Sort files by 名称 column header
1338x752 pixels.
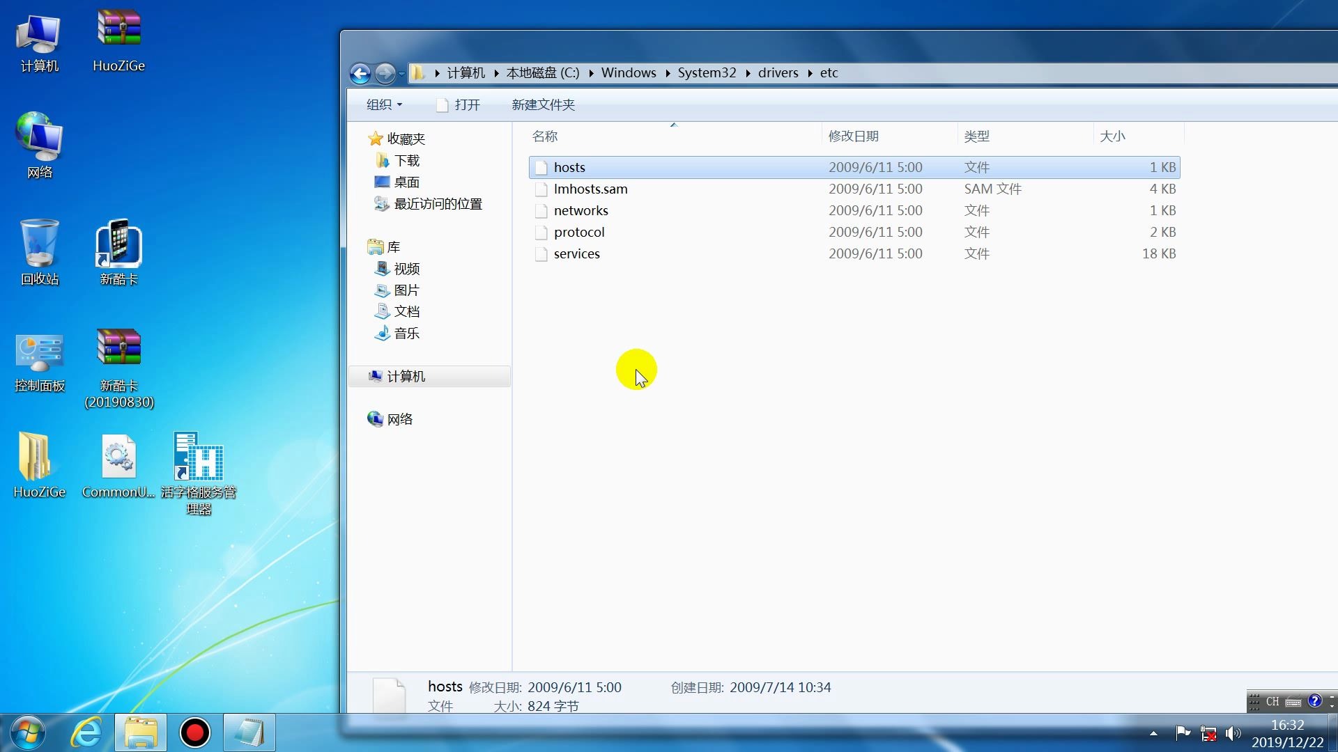545,136
